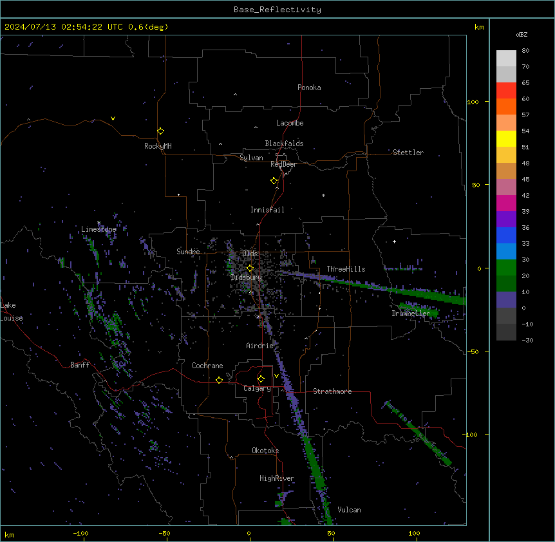The width and height of the screenshot is (555, 542).
Task: Select the Stettler label
Action: (x=408, y=153)
